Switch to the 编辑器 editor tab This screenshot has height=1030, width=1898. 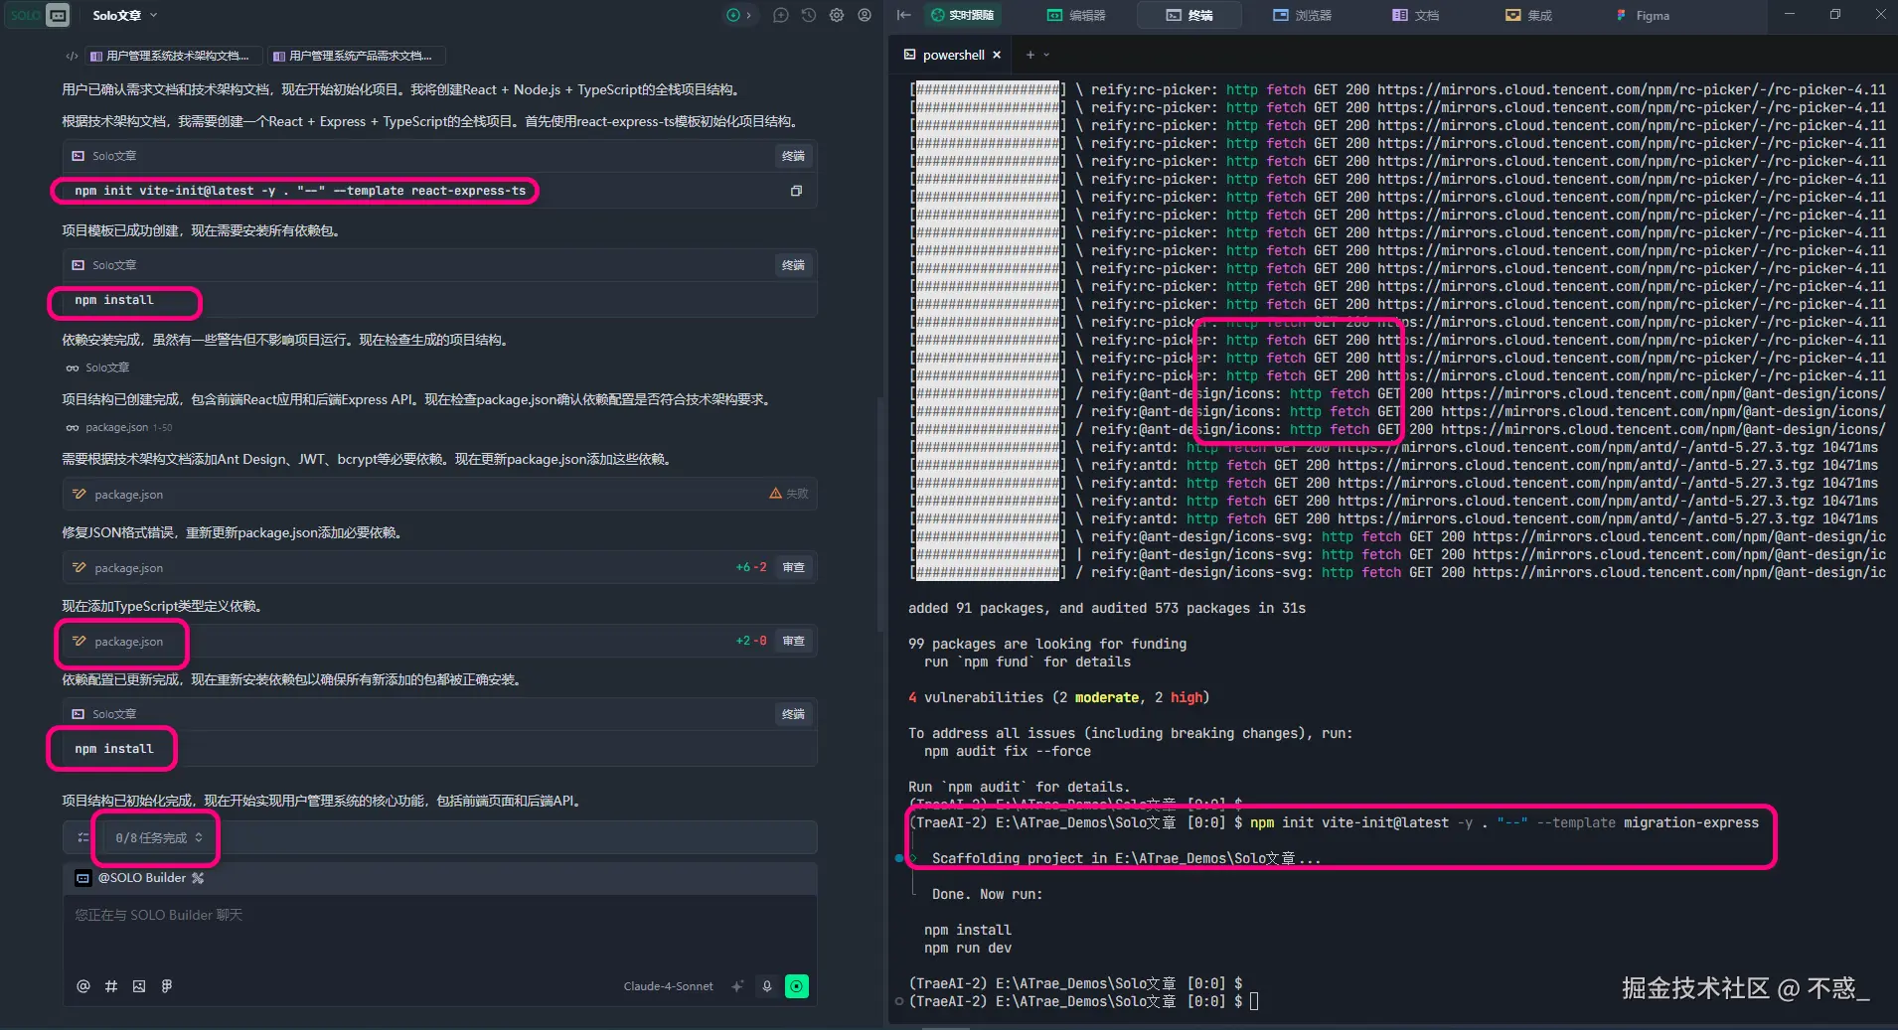tap(1076, 15)
